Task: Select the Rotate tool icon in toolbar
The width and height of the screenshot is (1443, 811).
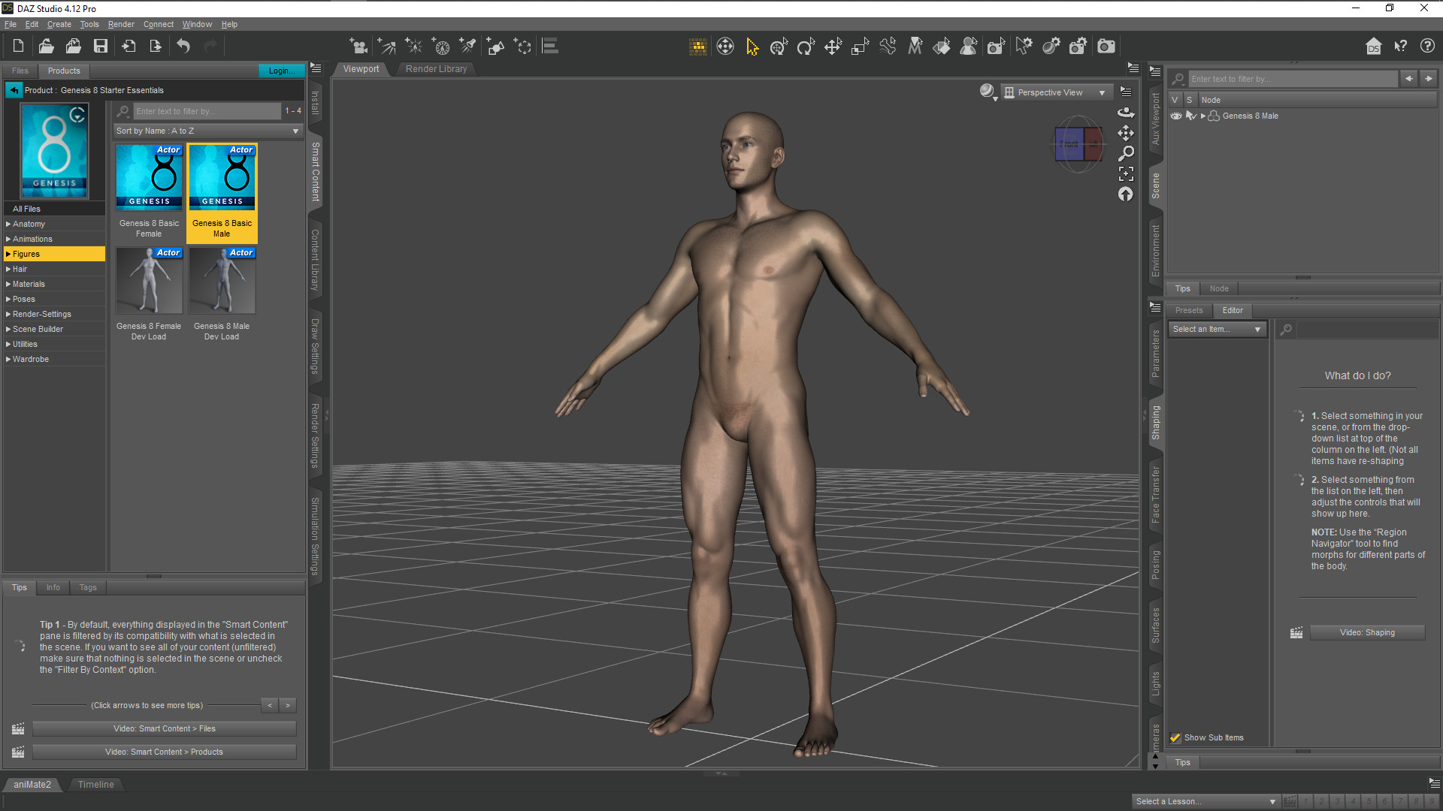Action: point(806,47)
